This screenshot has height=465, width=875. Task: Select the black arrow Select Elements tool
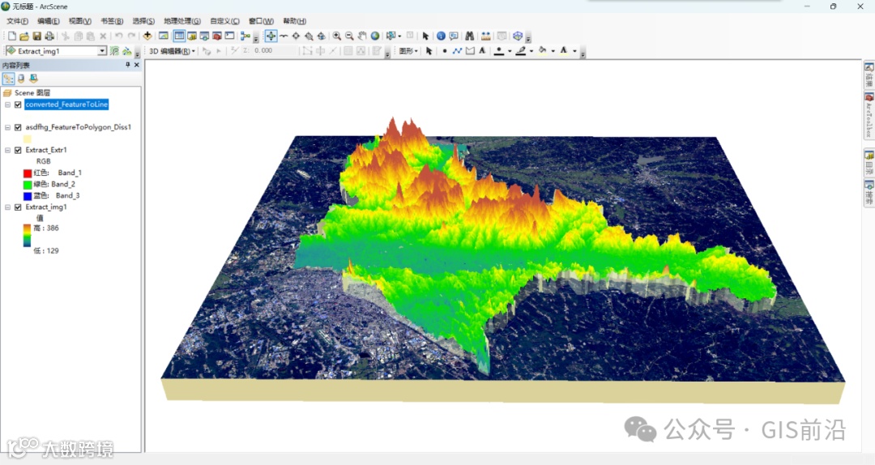point(429,51)
